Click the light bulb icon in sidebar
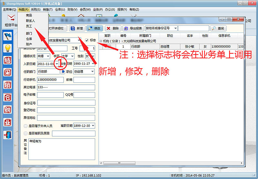Viewport: 258px width, 179px height. 7,48
